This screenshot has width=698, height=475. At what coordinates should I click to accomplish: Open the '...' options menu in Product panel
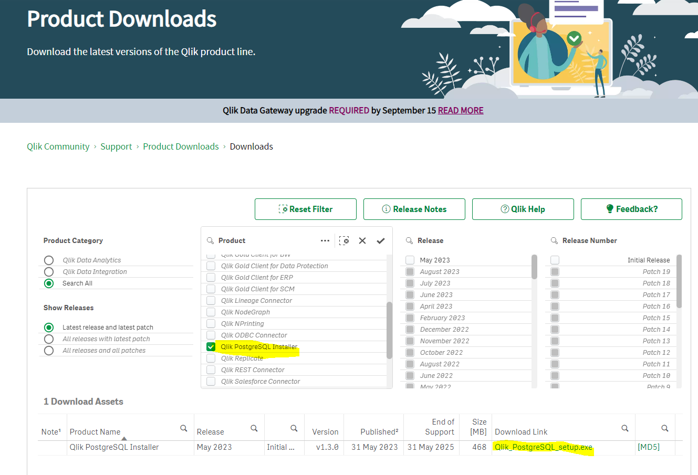325,240
